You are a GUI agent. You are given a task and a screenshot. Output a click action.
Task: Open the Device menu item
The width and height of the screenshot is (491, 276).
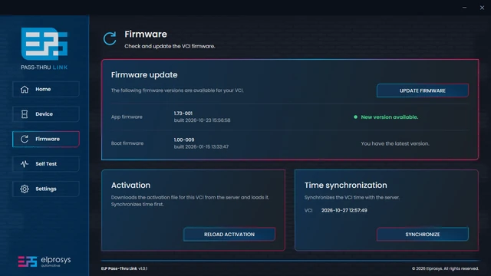point(46,114)
